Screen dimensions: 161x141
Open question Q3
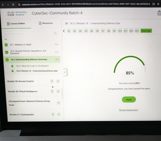(x=80, y=31)
